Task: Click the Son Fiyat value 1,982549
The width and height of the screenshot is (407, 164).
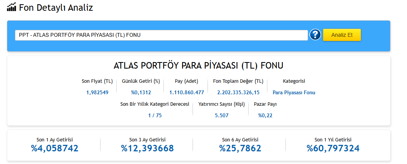Action: click(97, 92)
